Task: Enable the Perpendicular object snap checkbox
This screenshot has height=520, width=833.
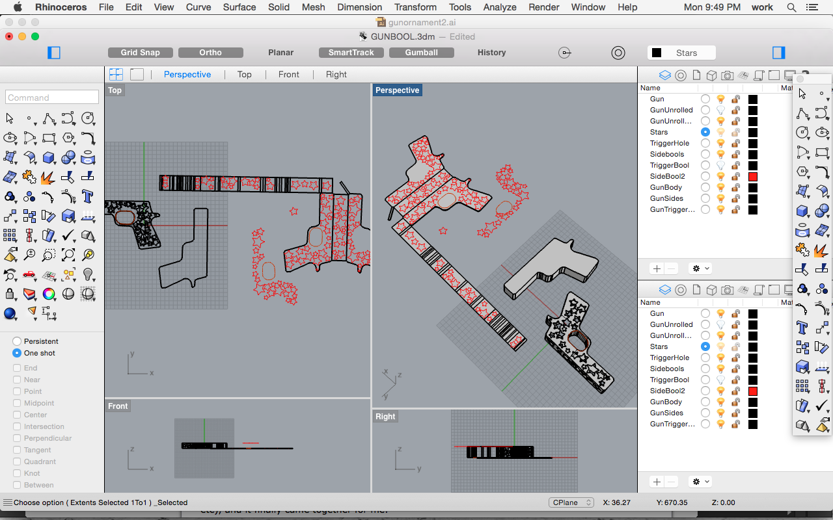Action: pyautogui.click(x=17, y=438)
